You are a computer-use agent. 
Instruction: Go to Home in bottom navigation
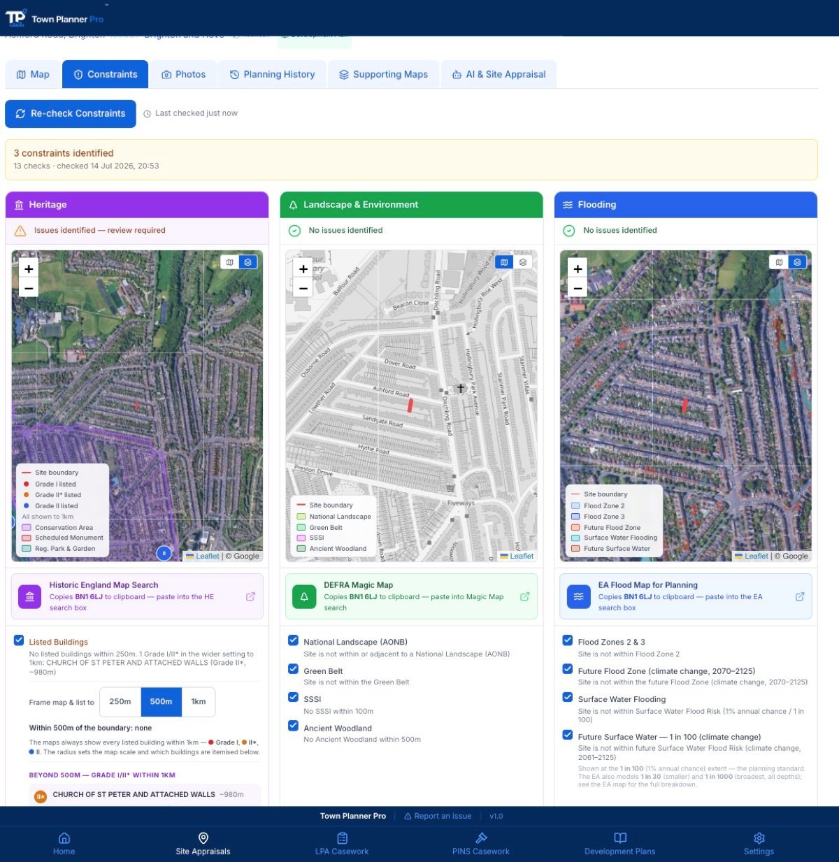[64, 844]
